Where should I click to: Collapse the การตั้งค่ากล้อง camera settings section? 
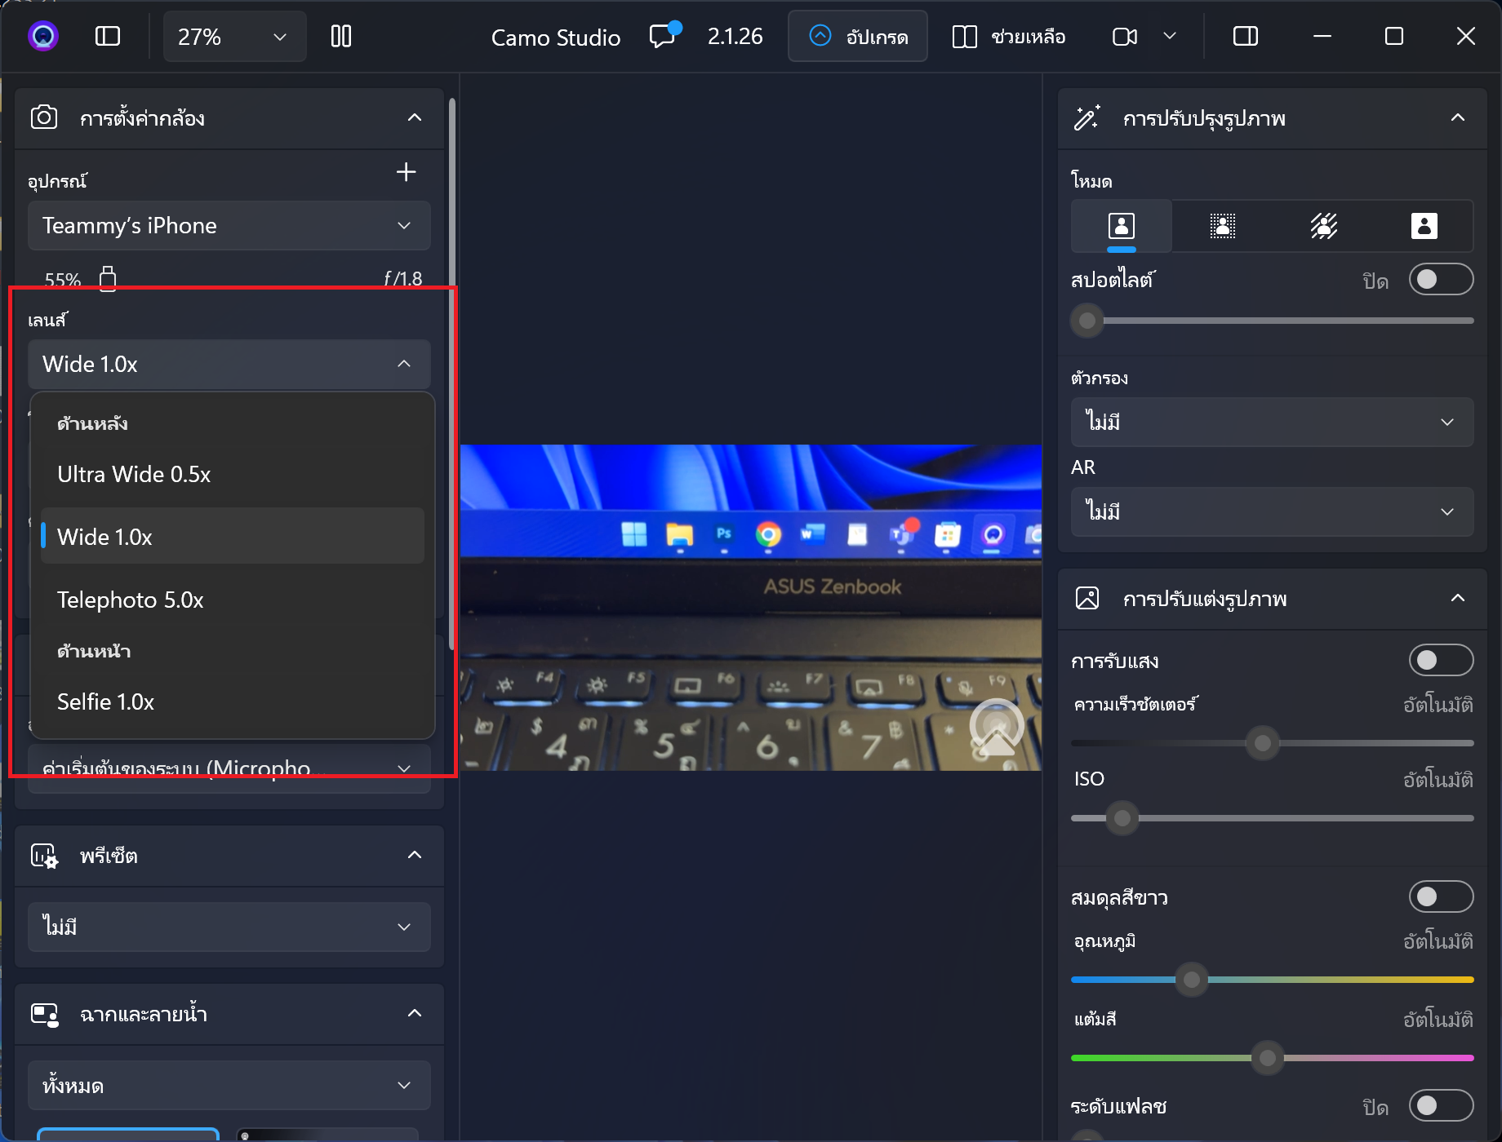[415, 117]
